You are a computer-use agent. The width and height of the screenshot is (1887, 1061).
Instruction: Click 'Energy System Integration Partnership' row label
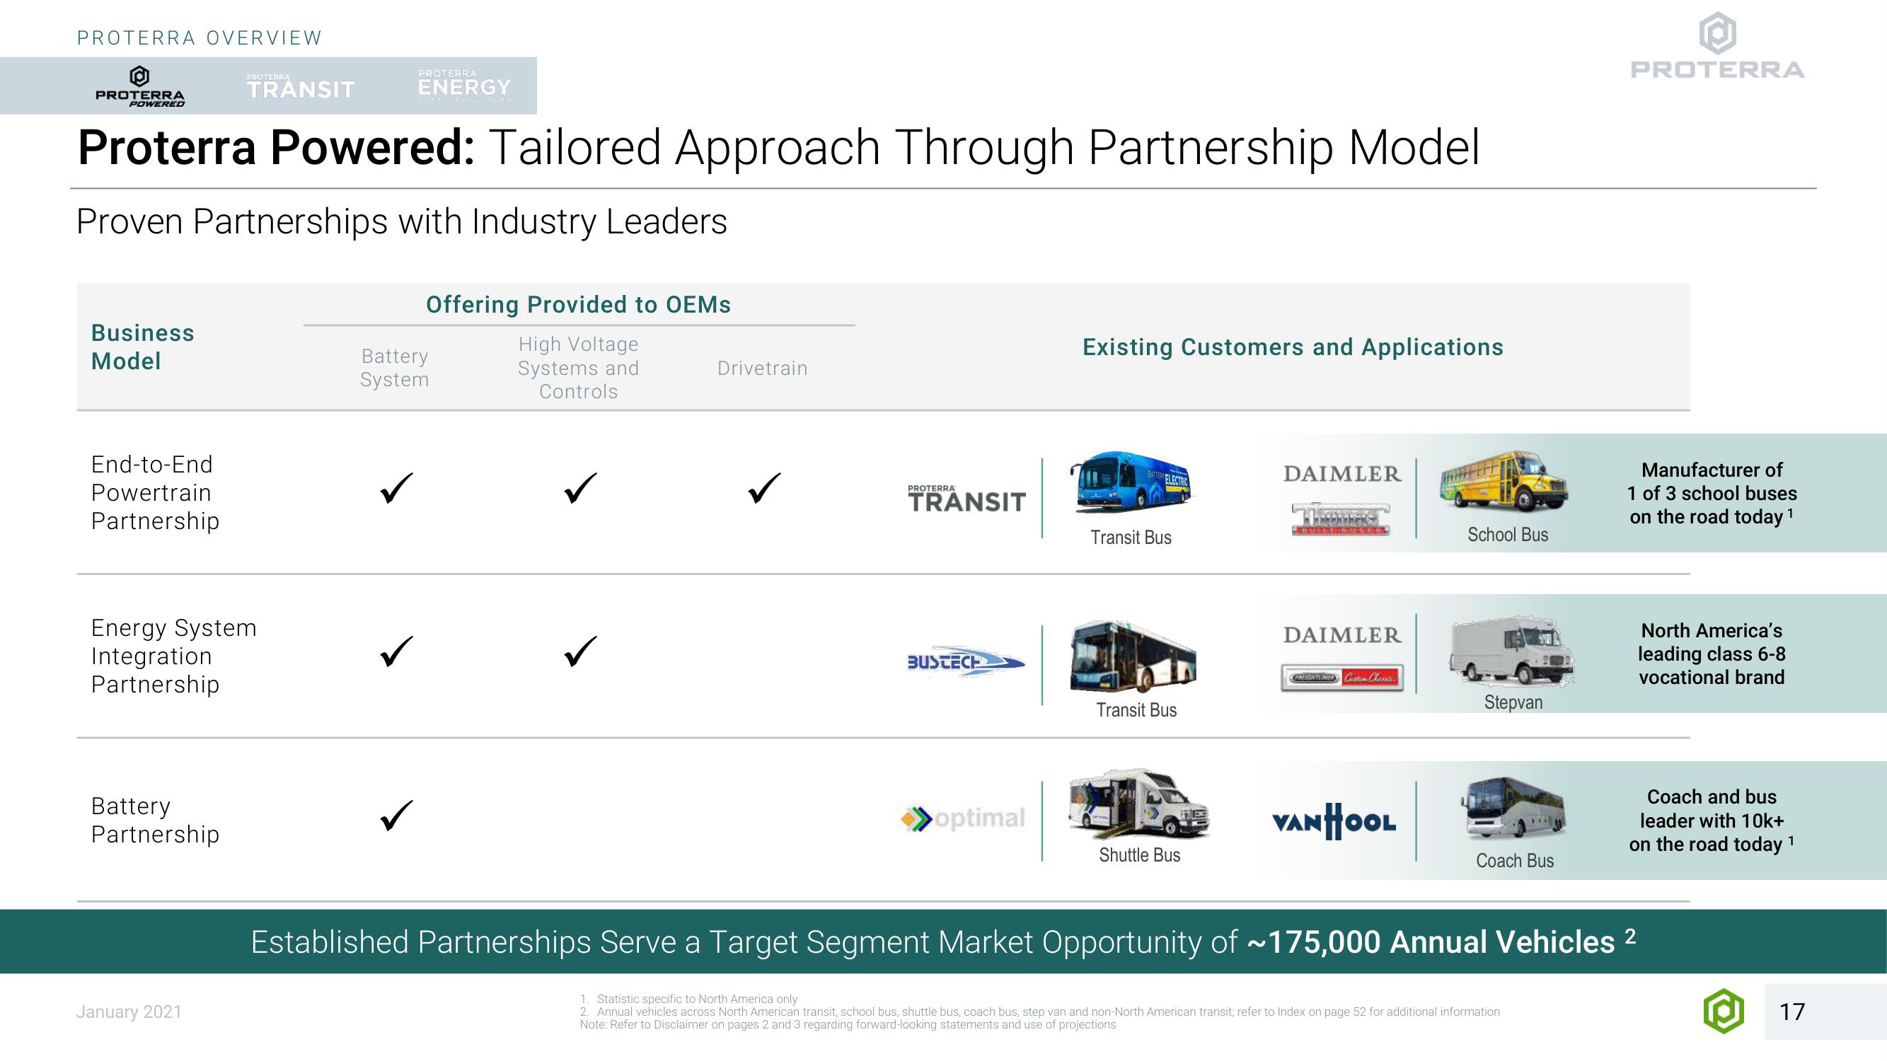point(173,656)
